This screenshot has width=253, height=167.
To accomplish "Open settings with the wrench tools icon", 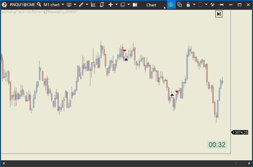I will point(212,5).
